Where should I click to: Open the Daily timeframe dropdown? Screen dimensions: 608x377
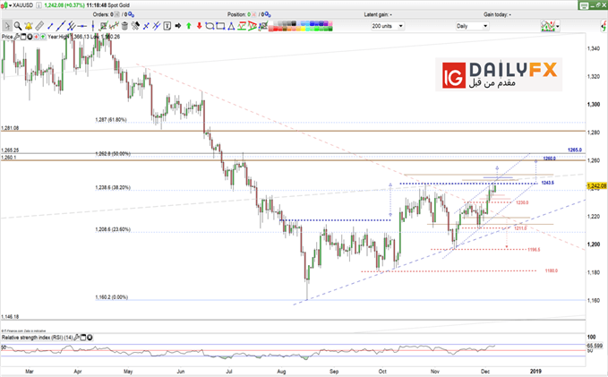click(x=472, y=26)
